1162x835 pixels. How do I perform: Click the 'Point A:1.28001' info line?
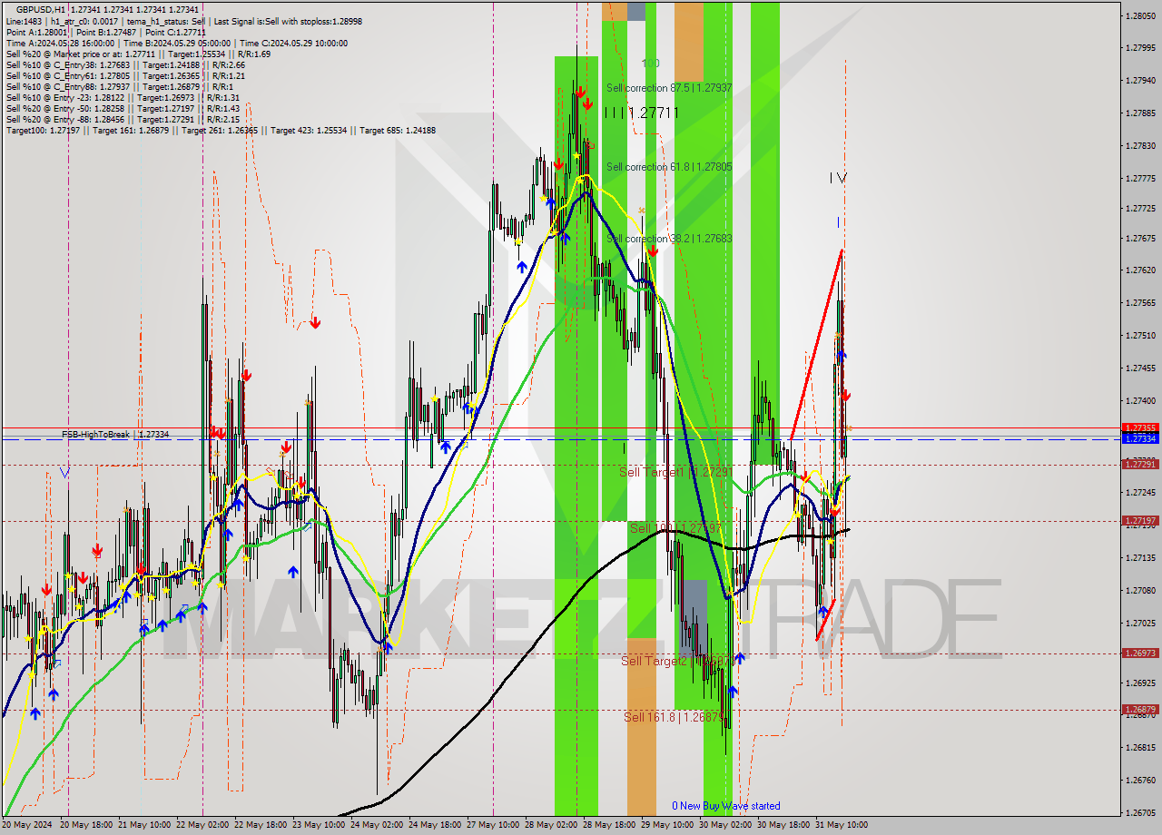coord(105,32)
